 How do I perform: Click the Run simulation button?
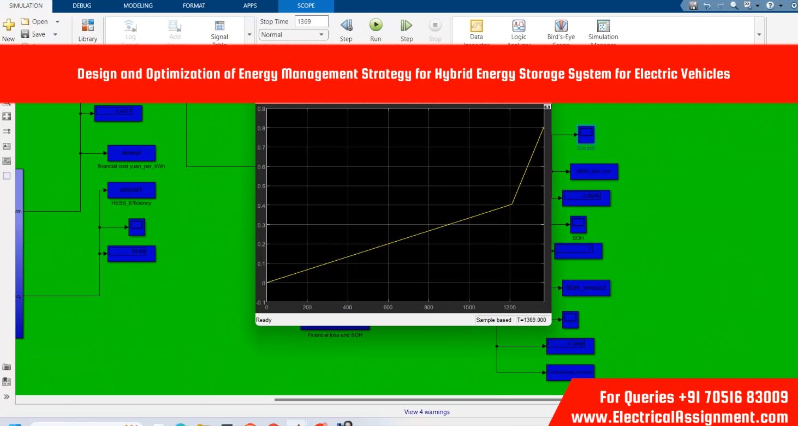(x=376, y=26)
